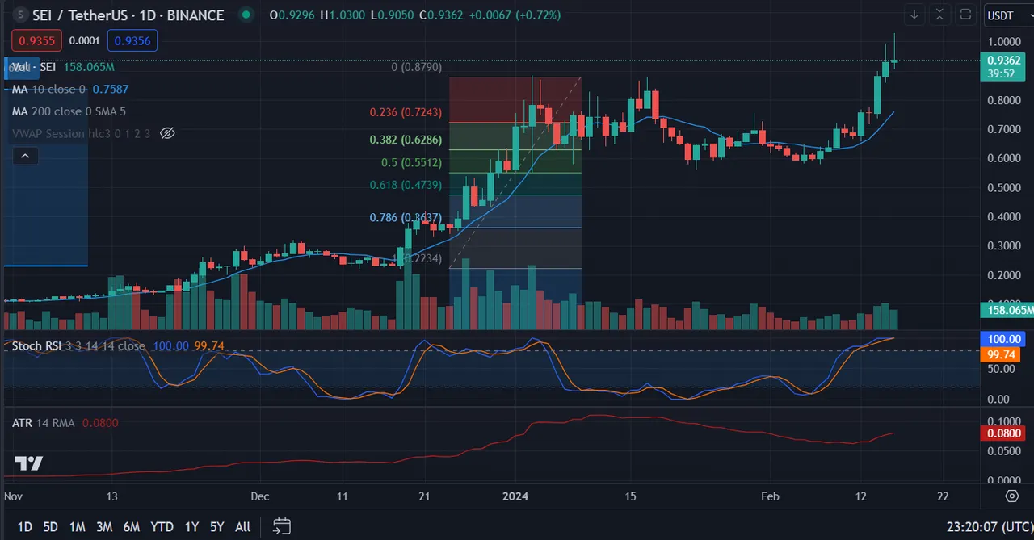Click the green market status dot

click(246, 15)
